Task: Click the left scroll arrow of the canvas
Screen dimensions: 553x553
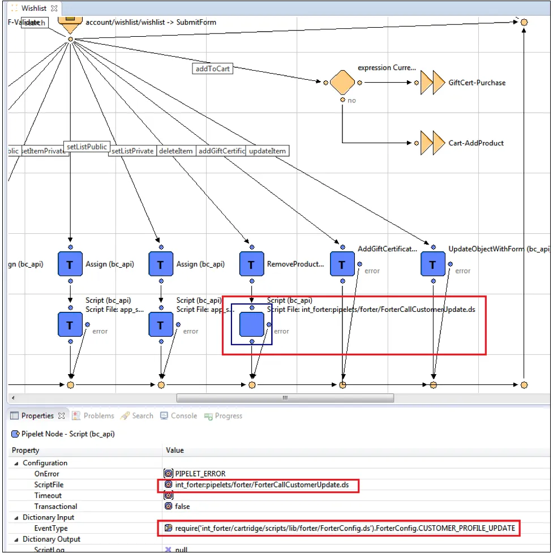Action: coord(13,398)
